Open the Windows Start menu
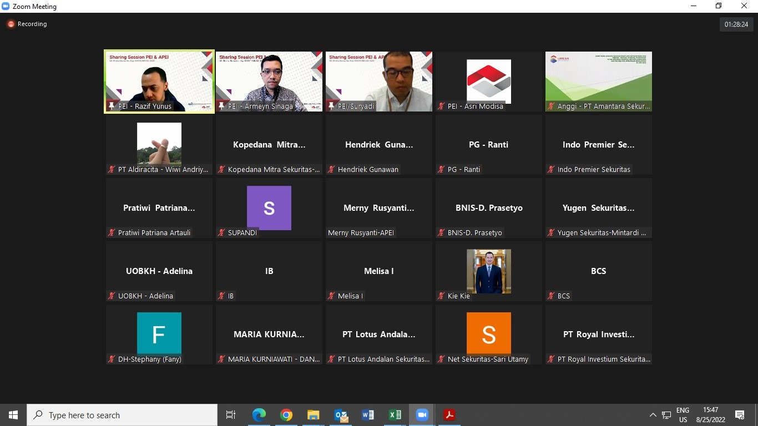The width and height of the screenshot is (758, 426). (x=13, y=415)
